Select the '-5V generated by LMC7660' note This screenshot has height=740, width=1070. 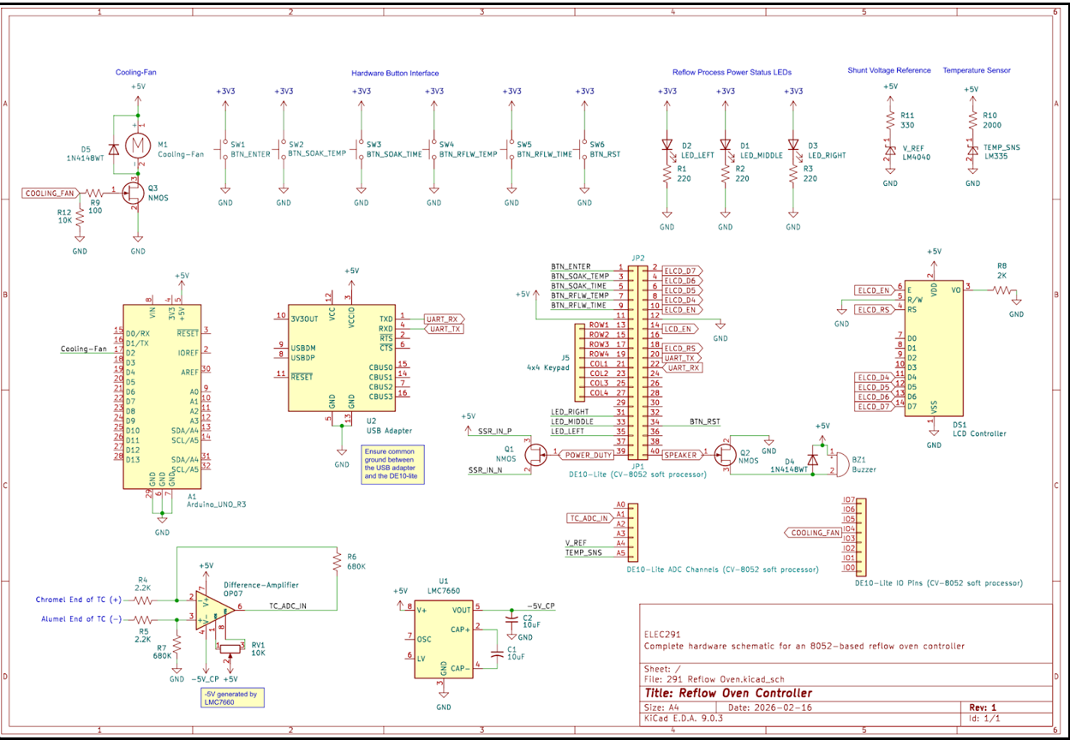click(x=231, y=698)
